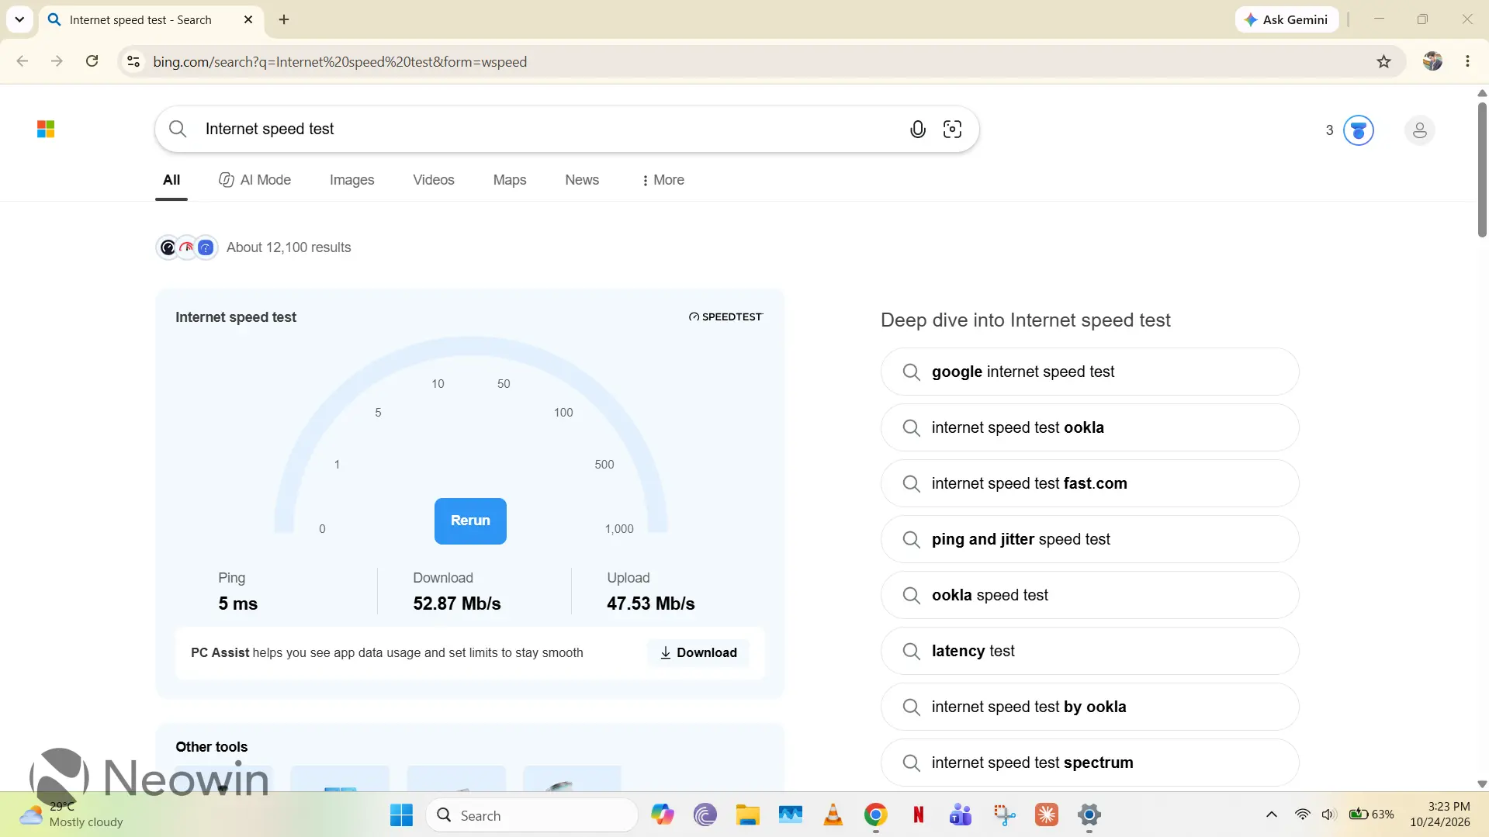Open the Microsoft Rewards medal icon
Image resolution: width=1489 pixels, height=837 pixels.
coord(1358,130)
